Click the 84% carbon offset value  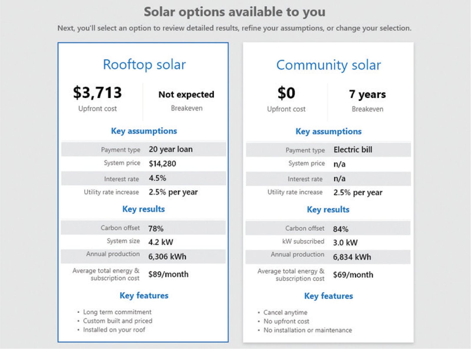coord(341,229)
